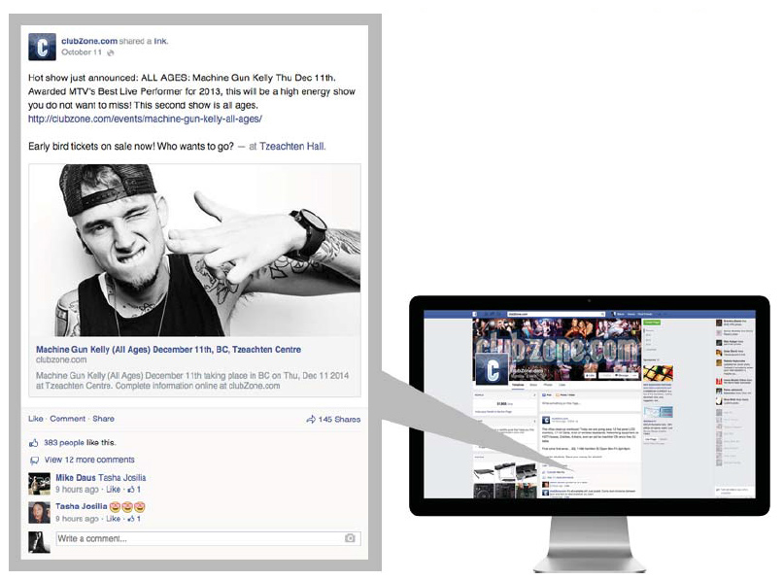
Task: Attach a photo using the camera icon
Action: click(350, 538)
